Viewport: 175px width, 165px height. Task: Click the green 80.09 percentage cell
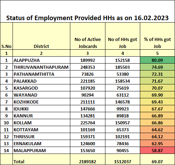[157, 60]
